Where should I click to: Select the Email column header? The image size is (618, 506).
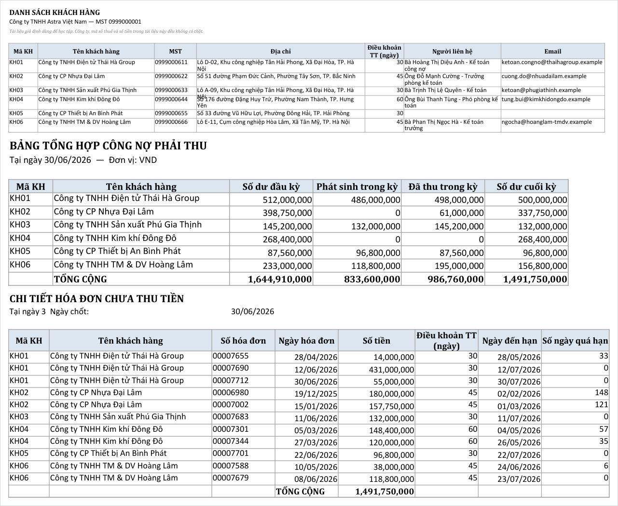(553, 51)
